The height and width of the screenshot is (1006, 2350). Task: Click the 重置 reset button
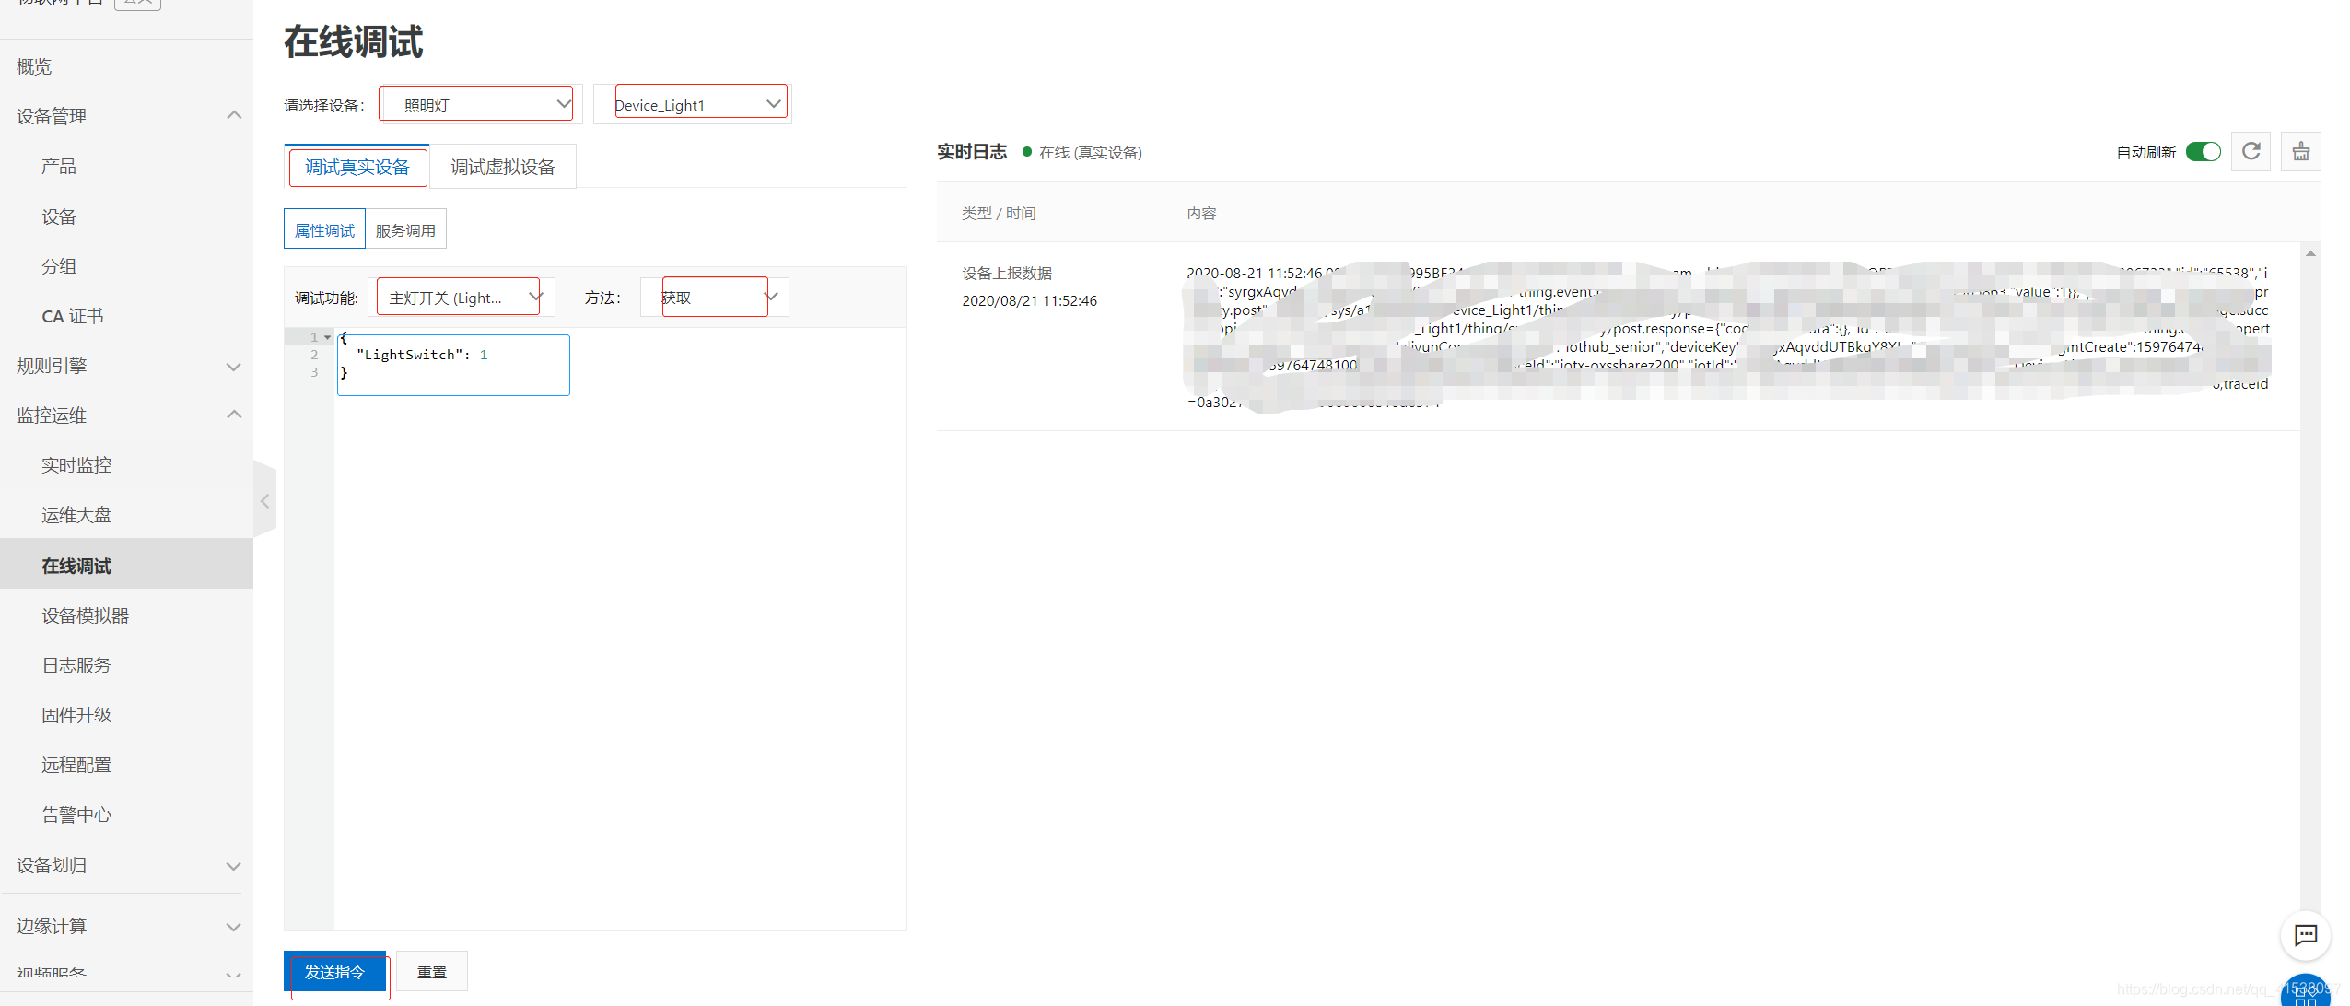pyautogui.click(x=431, y=972)
